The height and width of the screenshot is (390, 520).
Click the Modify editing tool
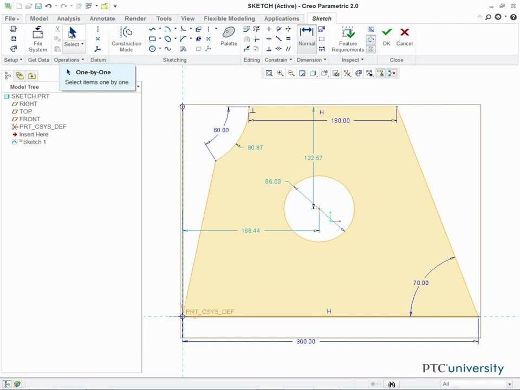point(246,29)
